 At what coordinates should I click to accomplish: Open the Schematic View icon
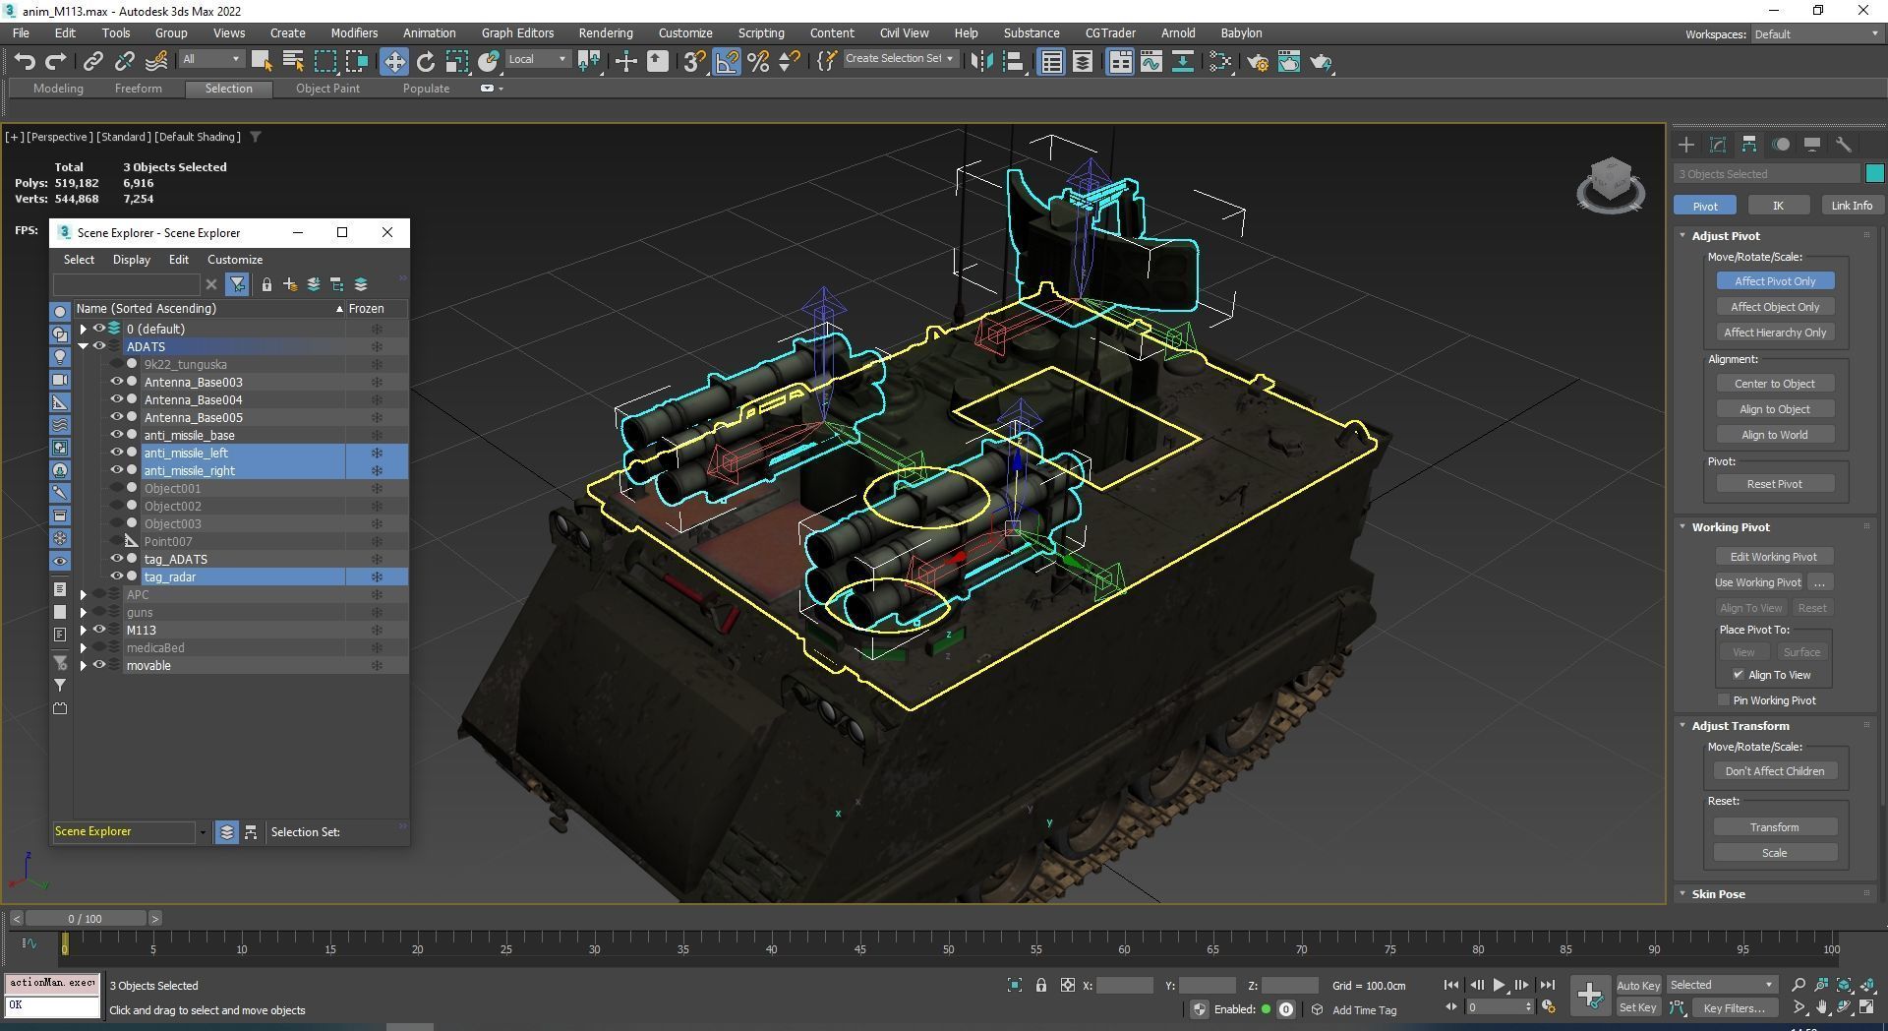pyautogui.click(x=1183, y=62)
